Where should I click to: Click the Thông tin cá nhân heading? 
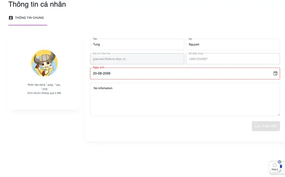37,4
